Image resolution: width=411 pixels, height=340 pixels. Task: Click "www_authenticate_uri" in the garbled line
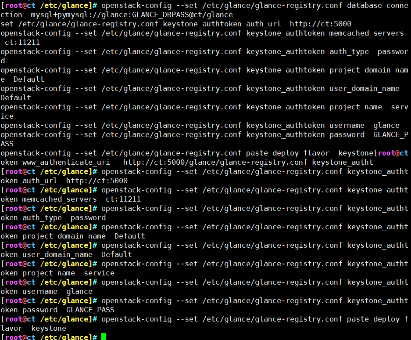[66, 162]
